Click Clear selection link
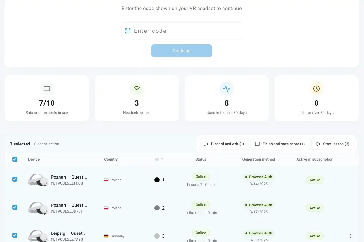This screenshot has height=242, width=364. click(x=47, y=144)
